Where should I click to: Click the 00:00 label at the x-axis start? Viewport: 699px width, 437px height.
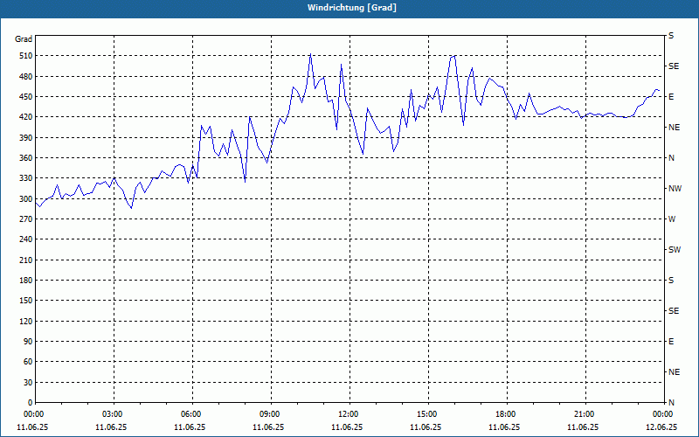tap(32, 414)
